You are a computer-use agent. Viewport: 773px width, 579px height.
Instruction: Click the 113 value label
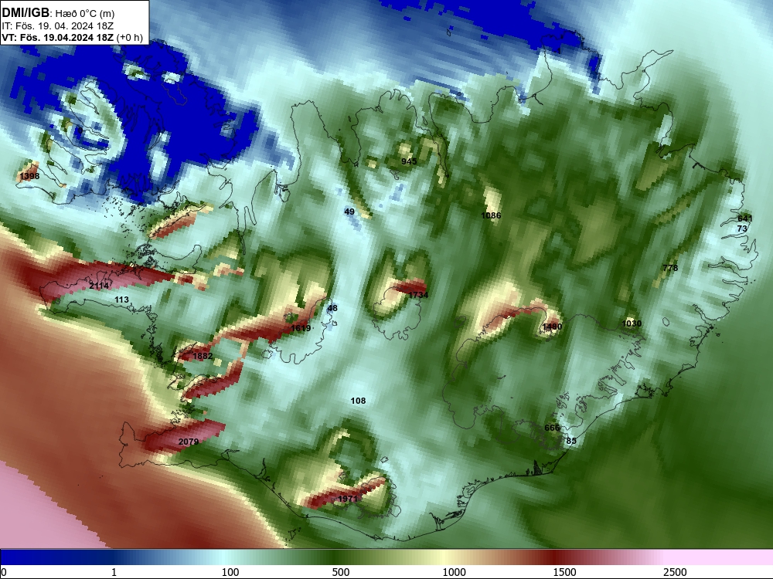[122, 300]
